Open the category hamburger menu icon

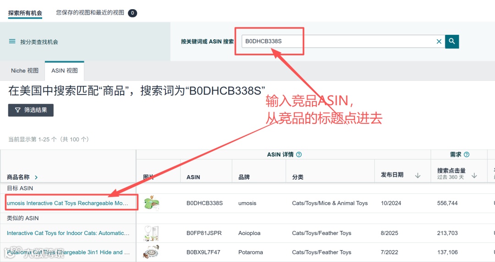(x=12, y=41)
